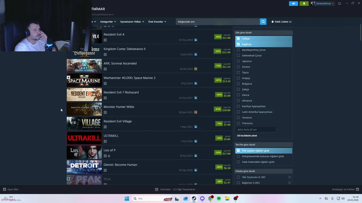
Task: Open Discord from the taskbar
Action: coord(202,198)
